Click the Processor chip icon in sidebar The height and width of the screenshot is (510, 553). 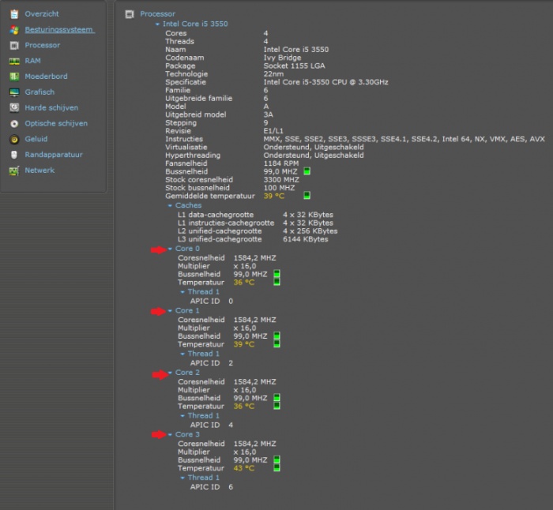pyautogui.click(x=14, y=46)
